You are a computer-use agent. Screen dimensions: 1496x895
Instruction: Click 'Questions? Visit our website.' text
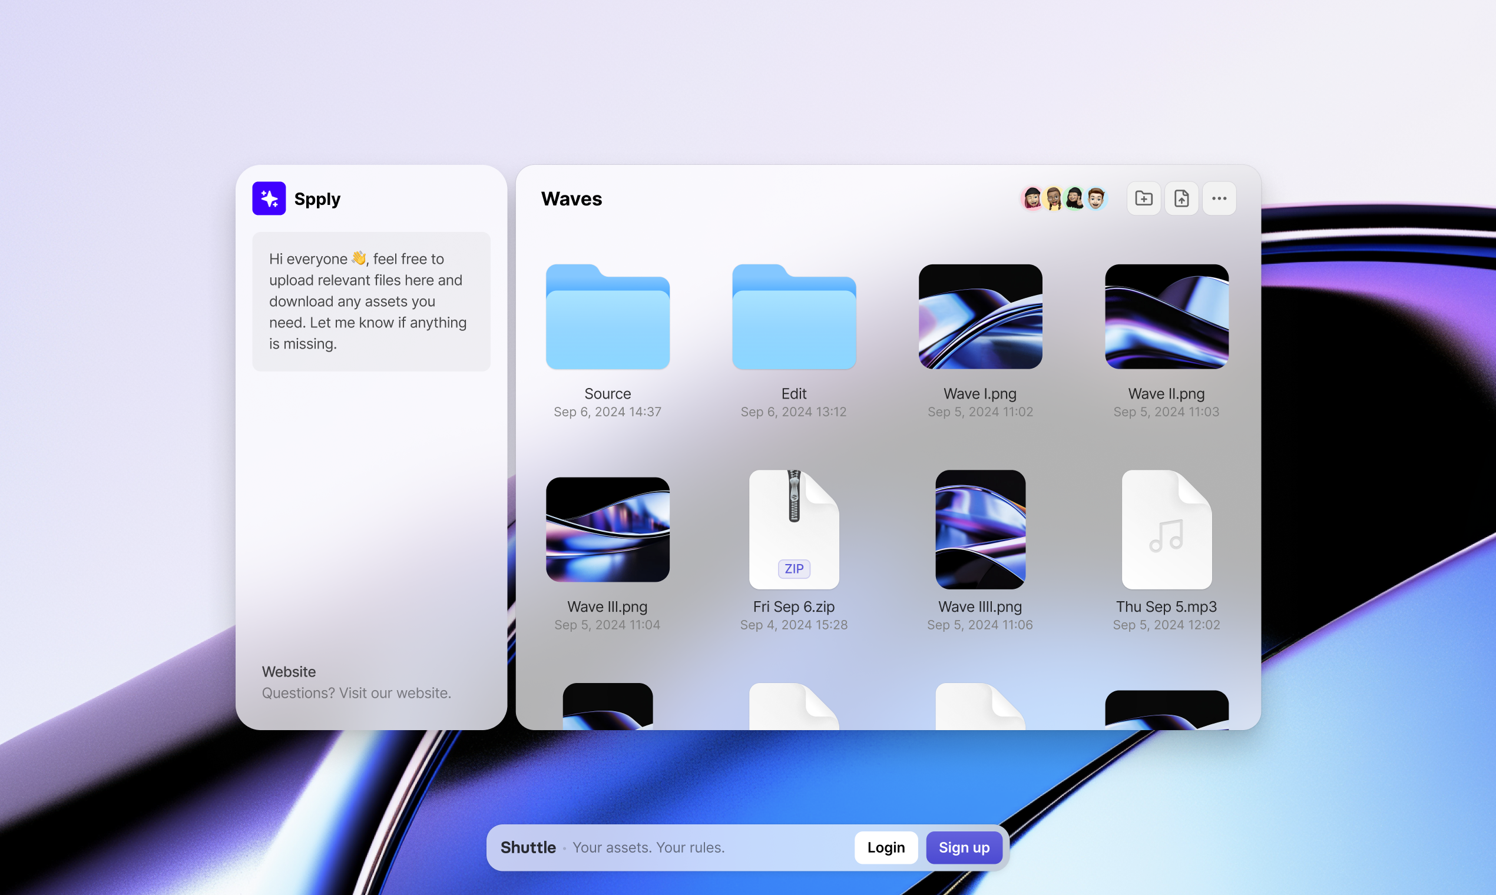pos(356,693)
